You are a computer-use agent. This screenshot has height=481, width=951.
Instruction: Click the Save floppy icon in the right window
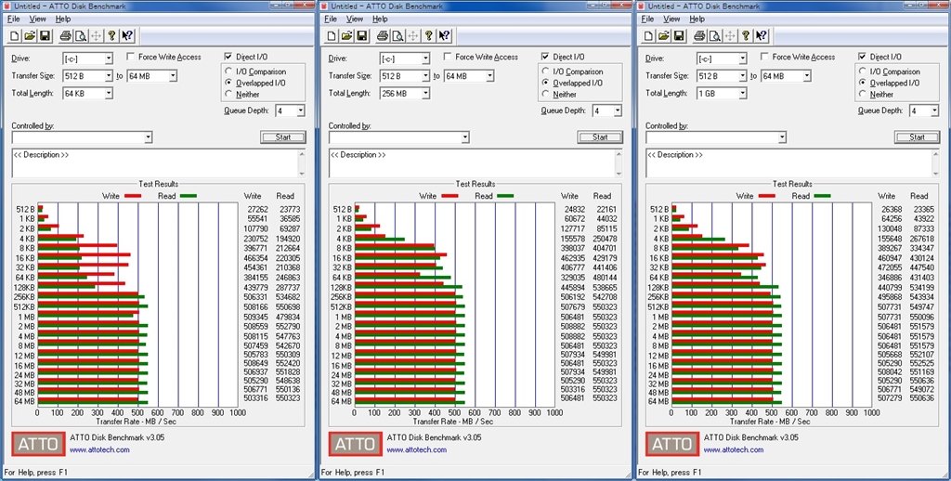[x=677, y=36]
